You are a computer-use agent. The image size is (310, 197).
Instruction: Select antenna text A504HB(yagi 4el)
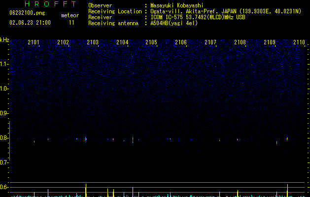pyautogui.click(x=174, y=23)
